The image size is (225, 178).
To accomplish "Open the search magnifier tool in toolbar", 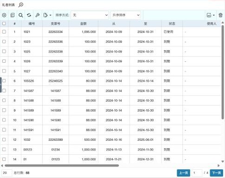I will pyautogui.click(x=21, y=15).
